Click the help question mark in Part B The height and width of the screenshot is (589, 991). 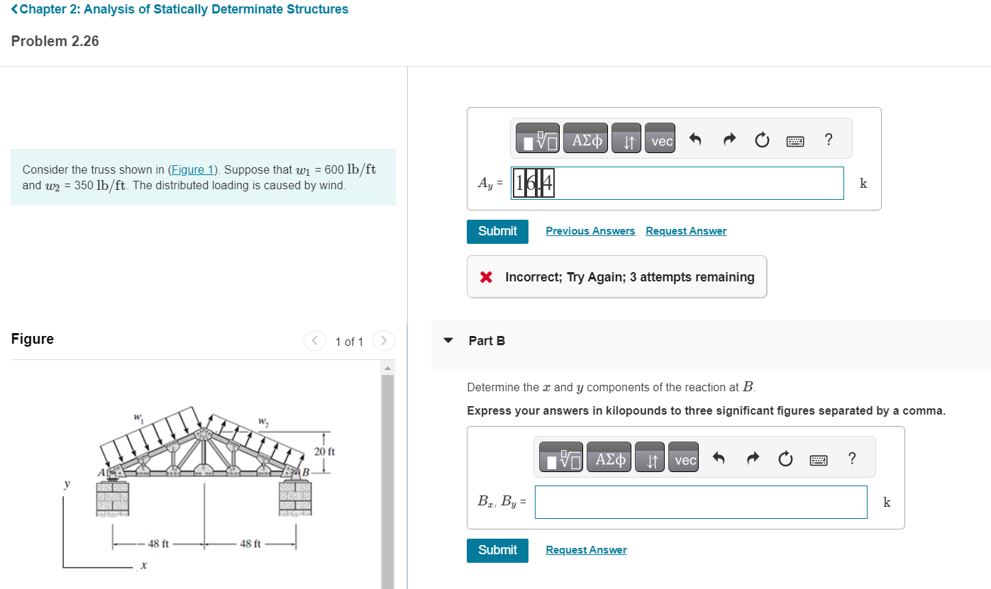pyautogui.click(x=851, y=459)
